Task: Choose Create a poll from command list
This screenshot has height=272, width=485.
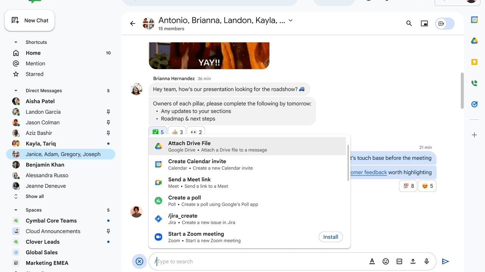Action: tap(247, 201)
